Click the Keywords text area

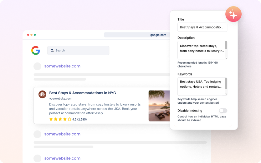tap(201, 86)
